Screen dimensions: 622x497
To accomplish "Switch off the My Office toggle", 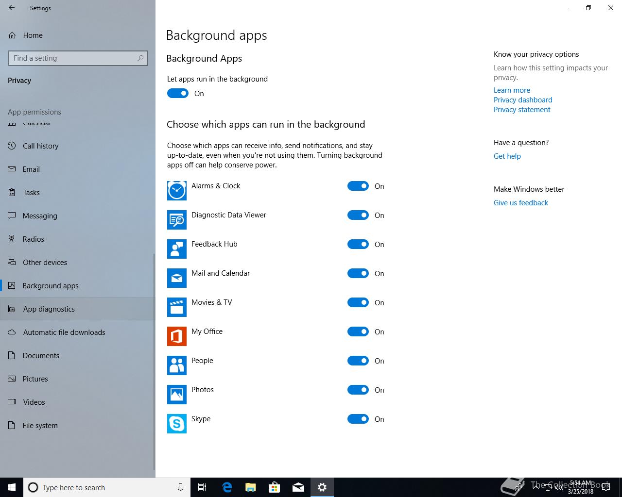I will 358,331.
